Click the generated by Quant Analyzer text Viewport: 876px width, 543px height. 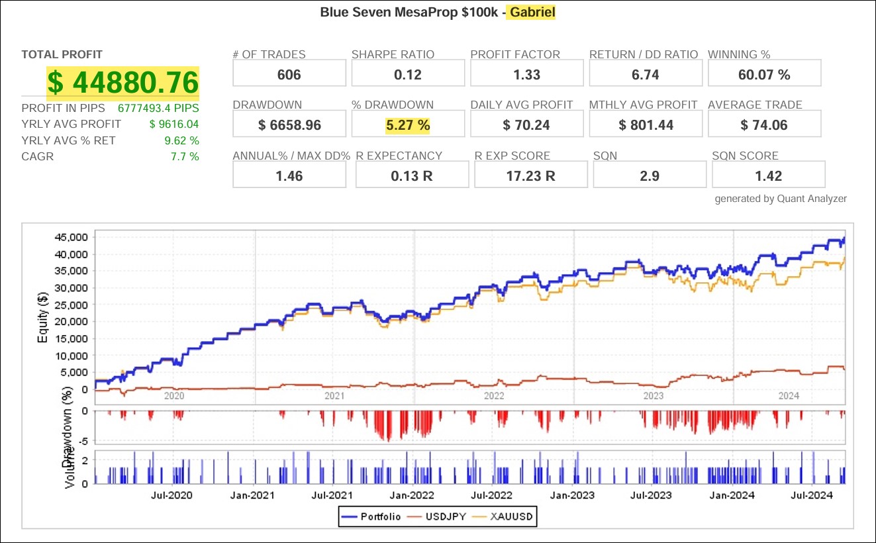coord(781,199)
